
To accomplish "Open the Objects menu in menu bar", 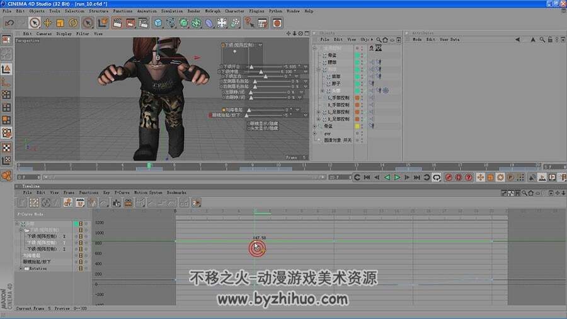I will [37, 11].
